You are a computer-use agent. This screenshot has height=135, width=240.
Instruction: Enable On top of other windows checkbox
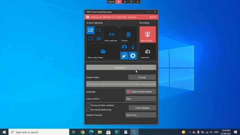pyautogui.click(x=88, y=105)
